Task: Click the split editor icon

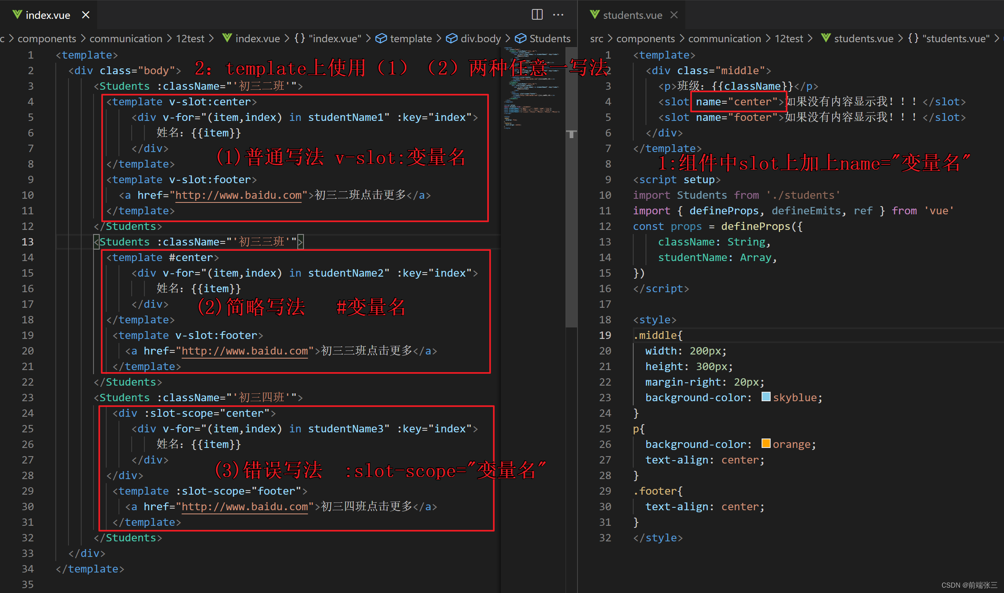Action: (x=537, y=15)
